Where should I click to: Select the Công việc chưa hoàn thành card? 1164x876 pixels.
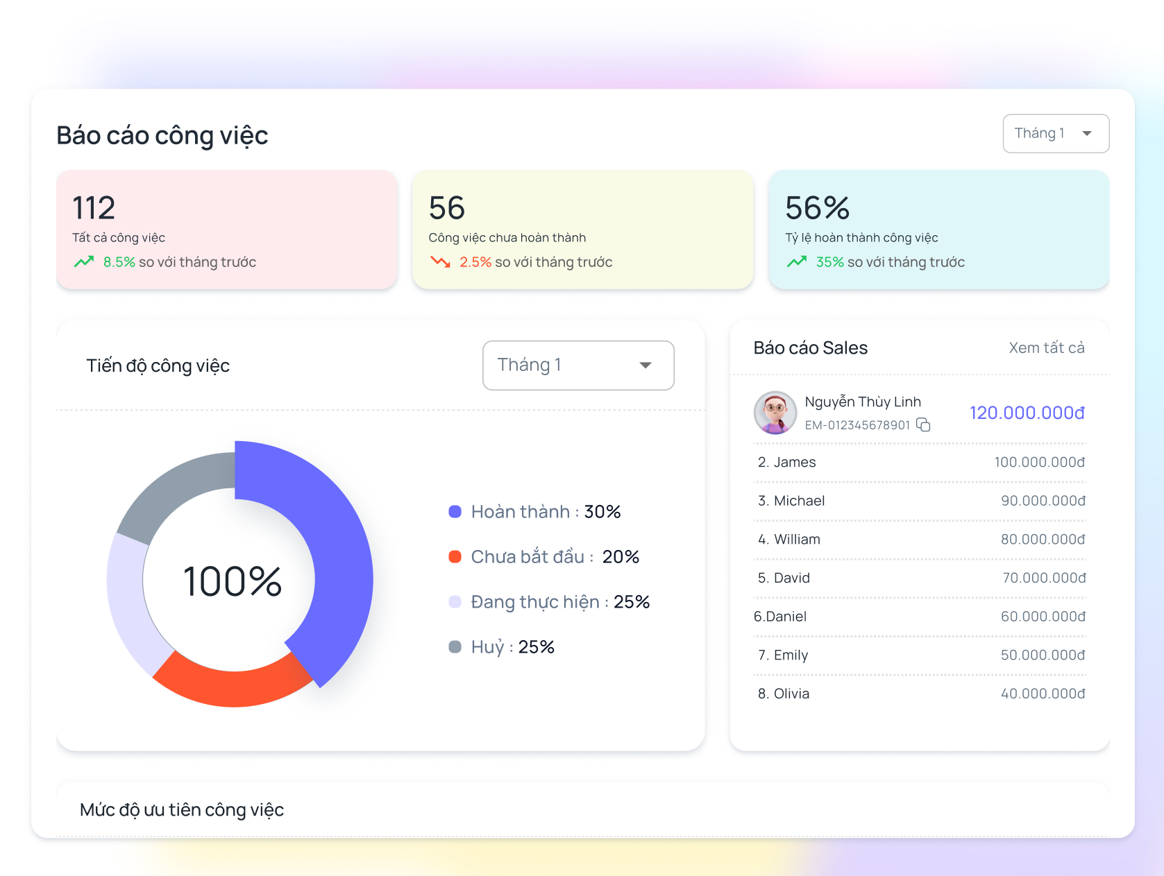point(582,230)
